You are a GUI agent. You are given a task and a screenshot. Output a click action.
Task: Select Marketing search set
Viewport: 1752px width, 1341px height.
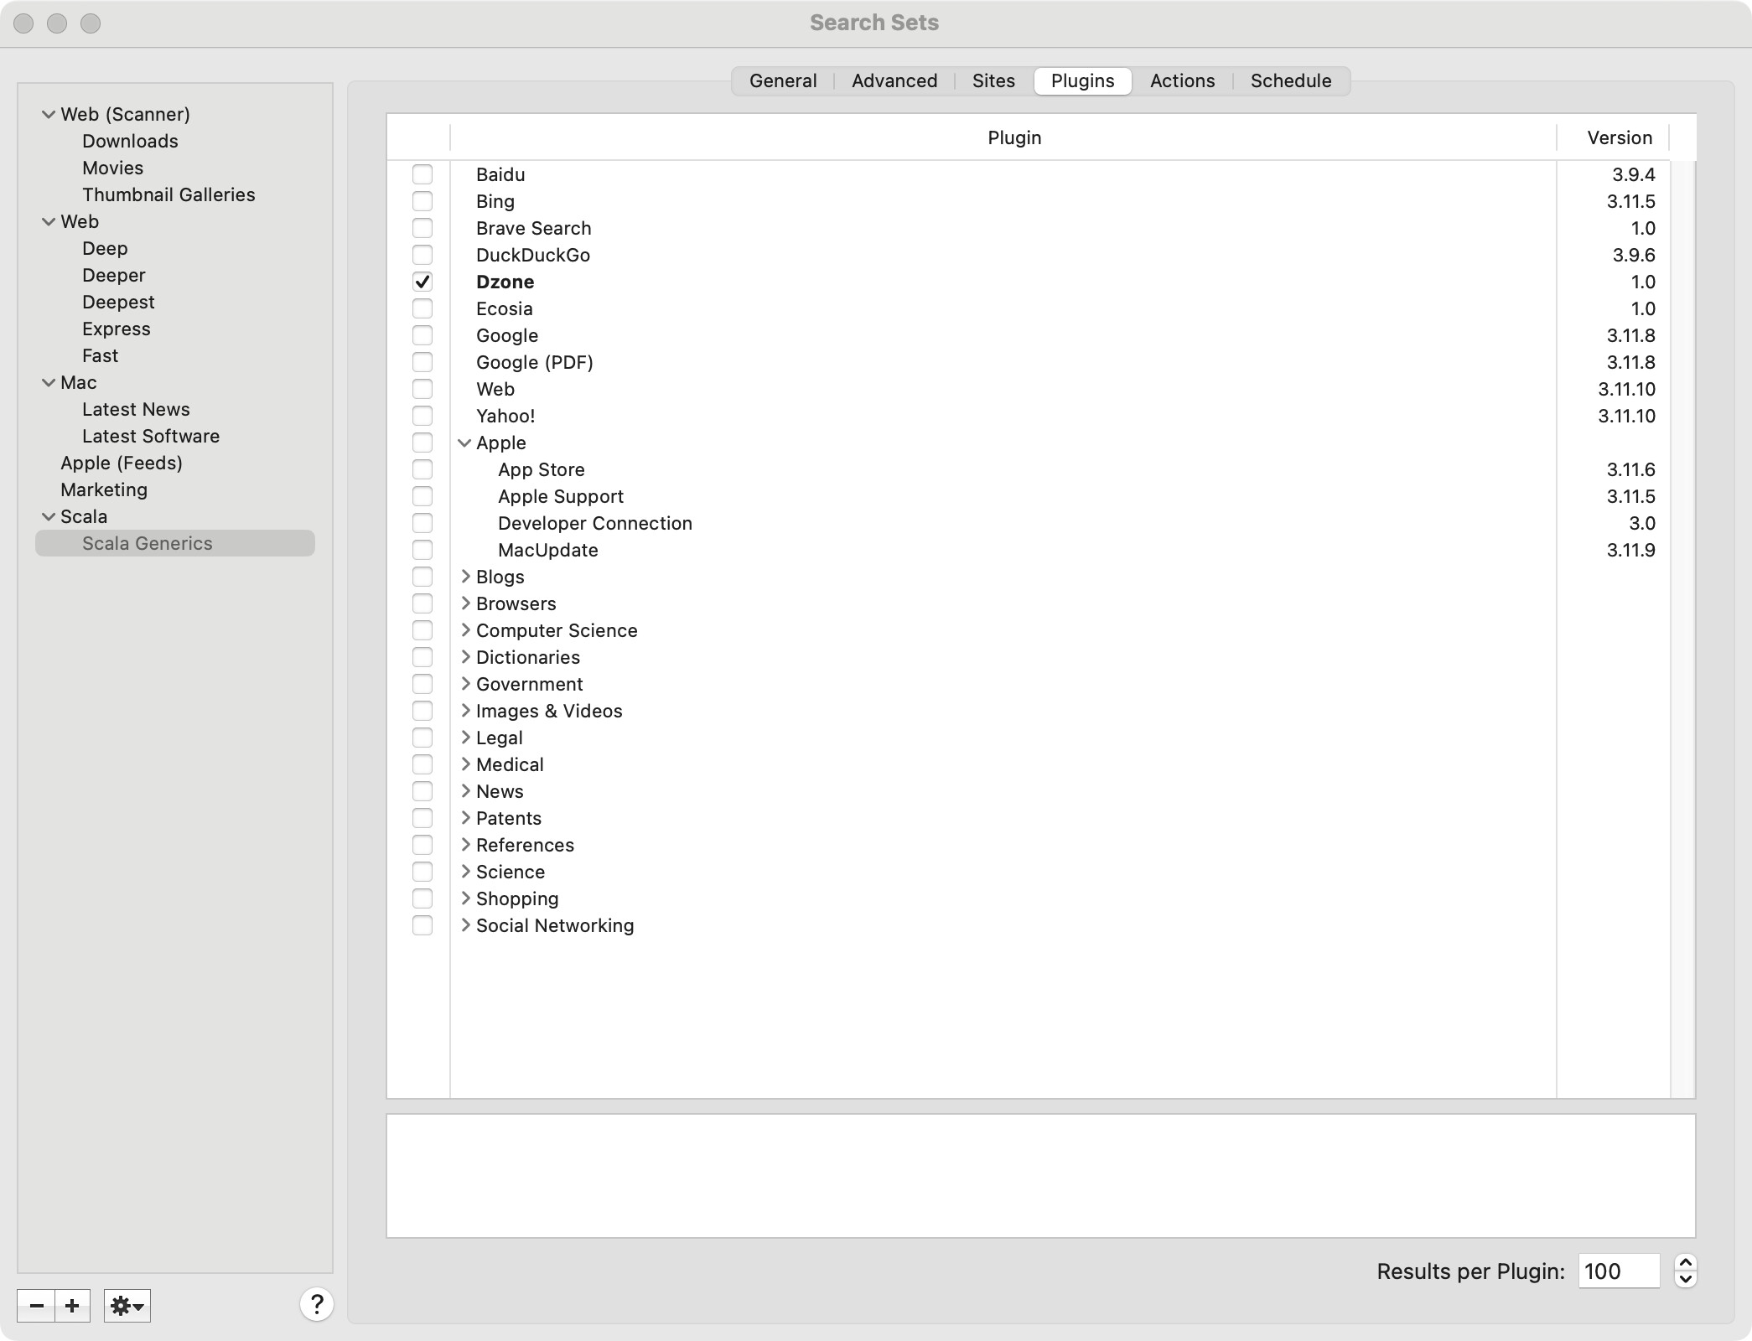[x=104, y=489]
